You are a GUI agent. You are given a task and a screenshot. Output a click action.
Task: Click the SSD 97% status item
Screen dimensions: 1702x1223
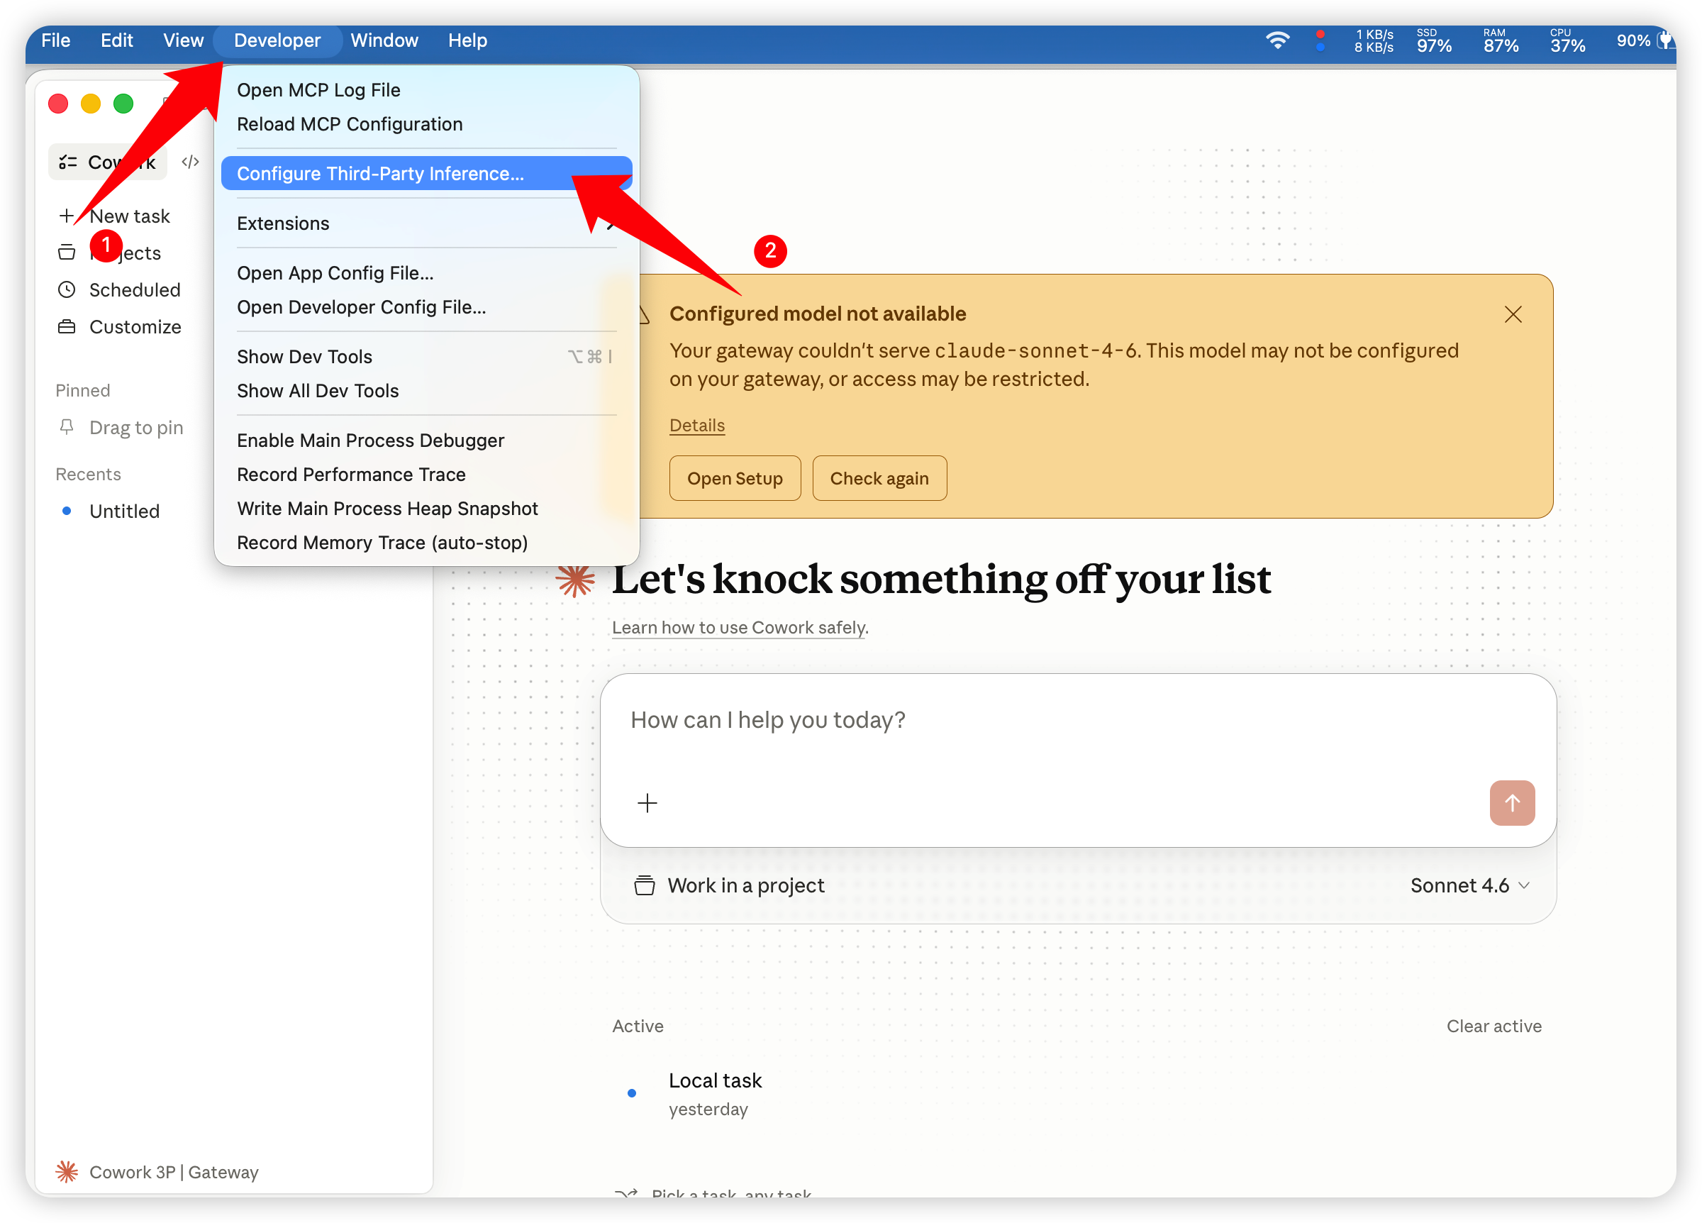[1433, 40]
